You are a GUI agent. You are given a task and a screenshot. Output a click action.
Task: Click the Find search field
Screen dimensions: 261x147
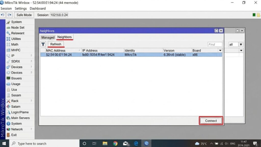point(215,44)
